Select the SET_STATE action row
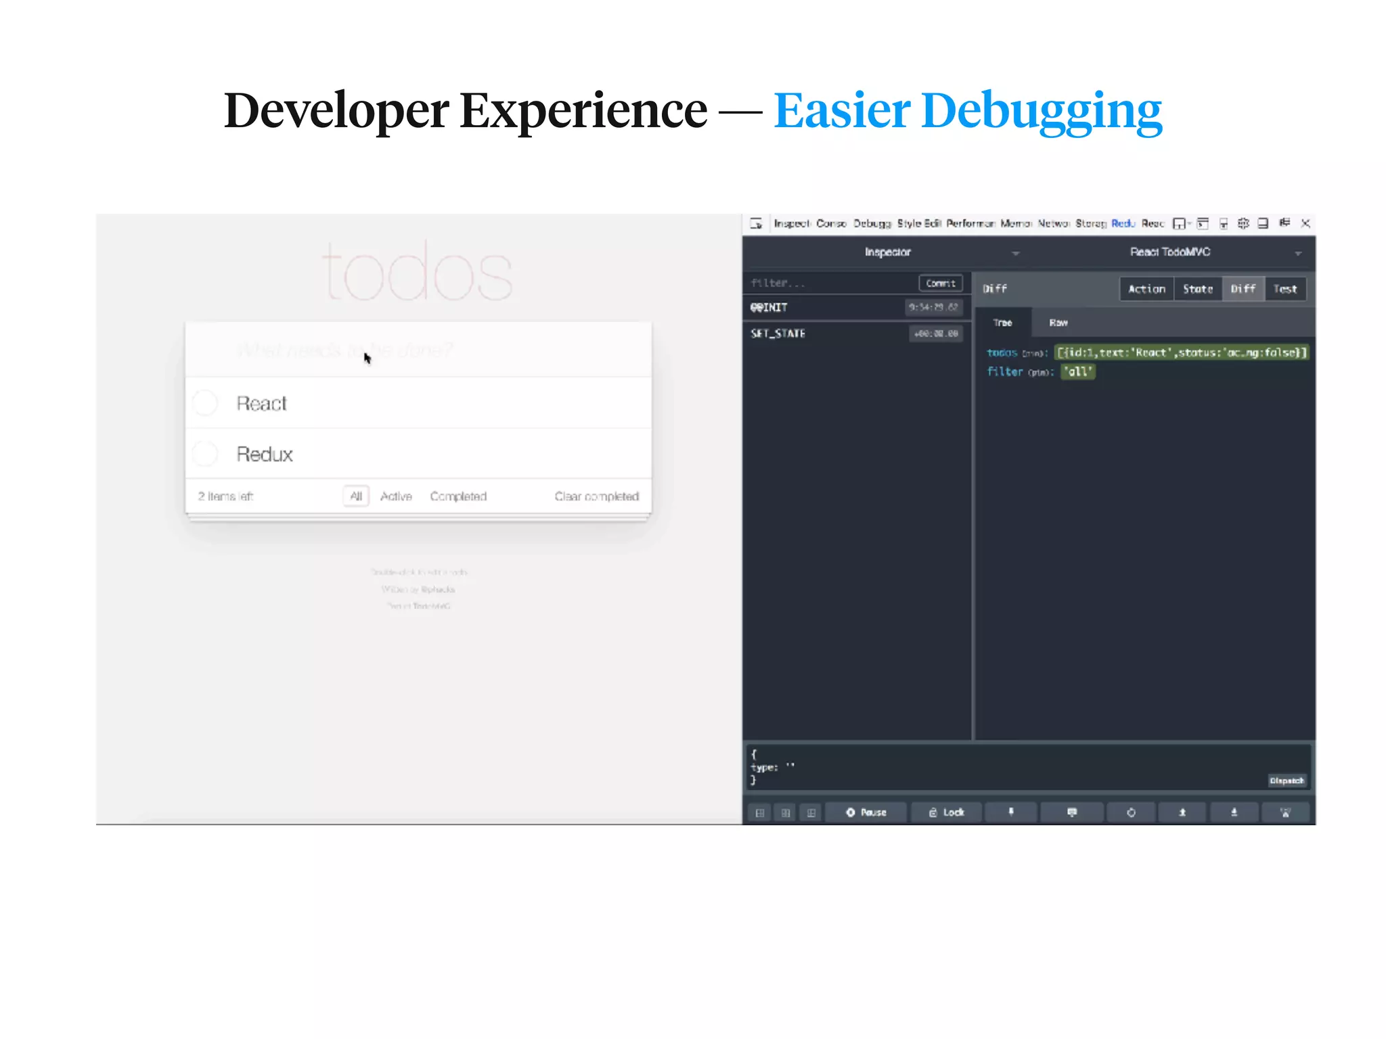 (857, 333)
